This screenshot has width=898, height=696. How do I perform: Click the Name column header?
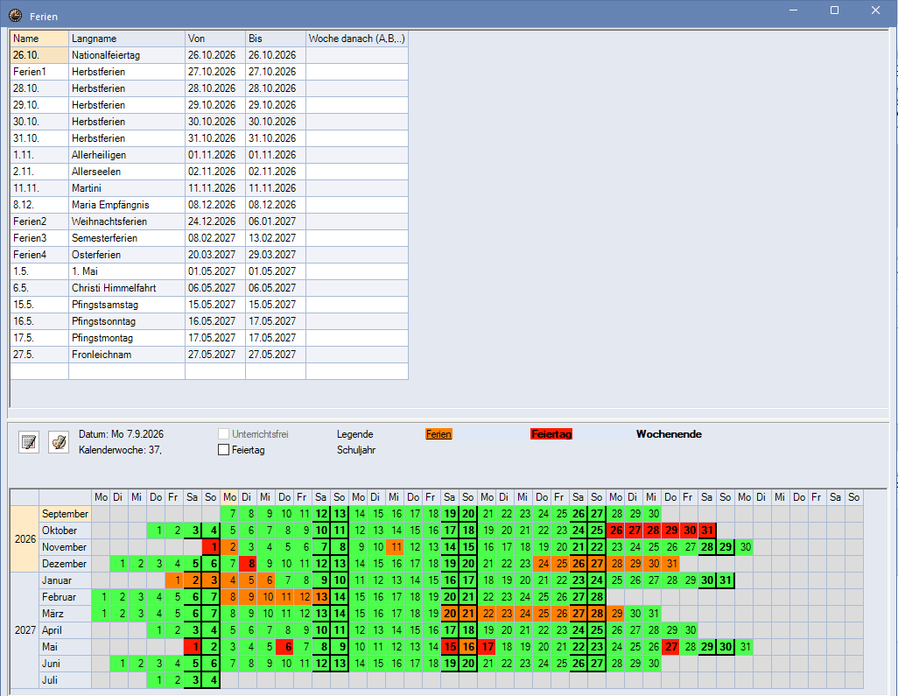[39, 39]
